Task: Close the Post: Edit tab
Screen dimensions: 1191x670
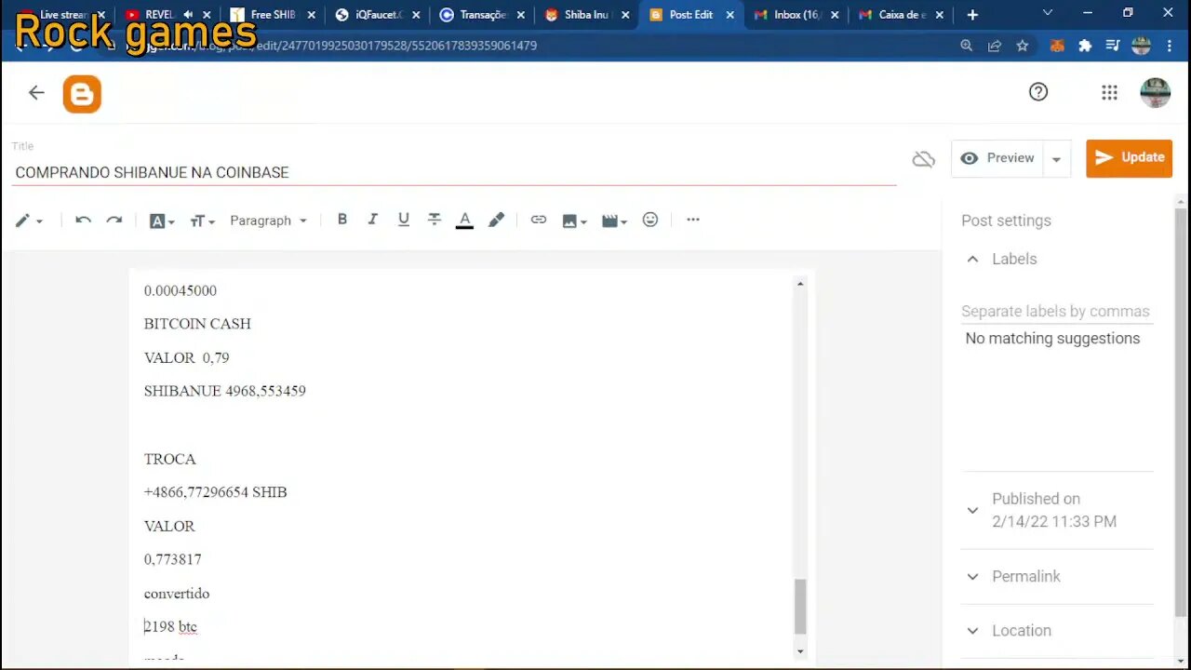Action: point(730,15)
